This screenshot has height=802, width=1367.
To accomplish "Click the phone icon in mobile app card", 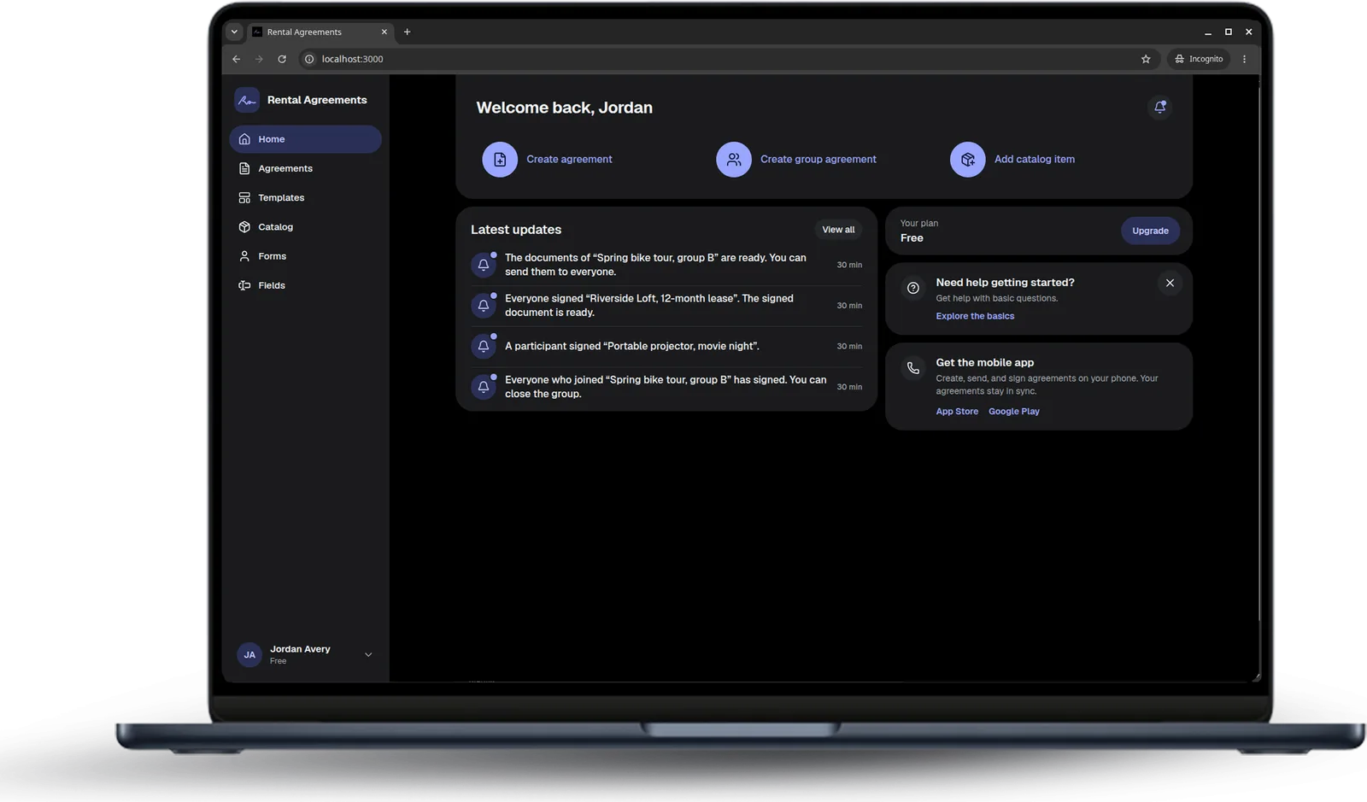I will coord(913,368).
